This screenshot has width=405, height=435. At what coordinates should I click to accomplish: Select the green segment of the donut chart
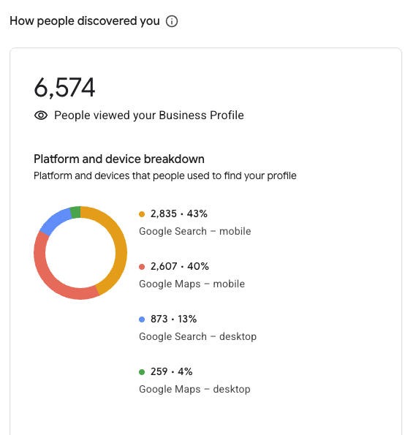click(x=76, y=212)
